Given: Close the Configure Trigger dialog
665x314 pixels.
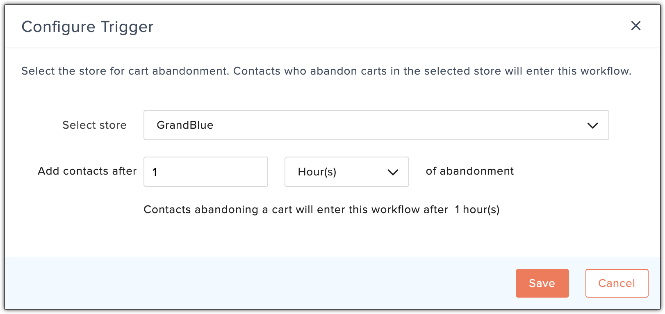Looking at the screenshot, I should point(635,26).
